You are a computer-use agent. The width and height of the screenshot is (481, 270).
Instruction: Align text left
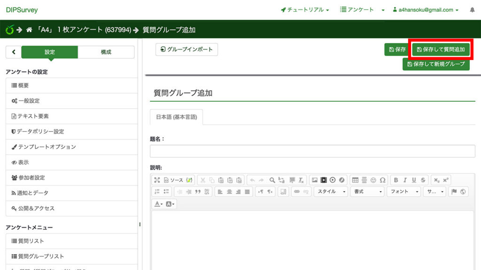pyautogui.click(x=220, y=192)
